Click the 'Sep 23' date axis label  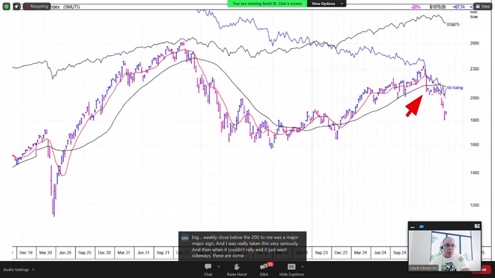(x=321, y=253)
